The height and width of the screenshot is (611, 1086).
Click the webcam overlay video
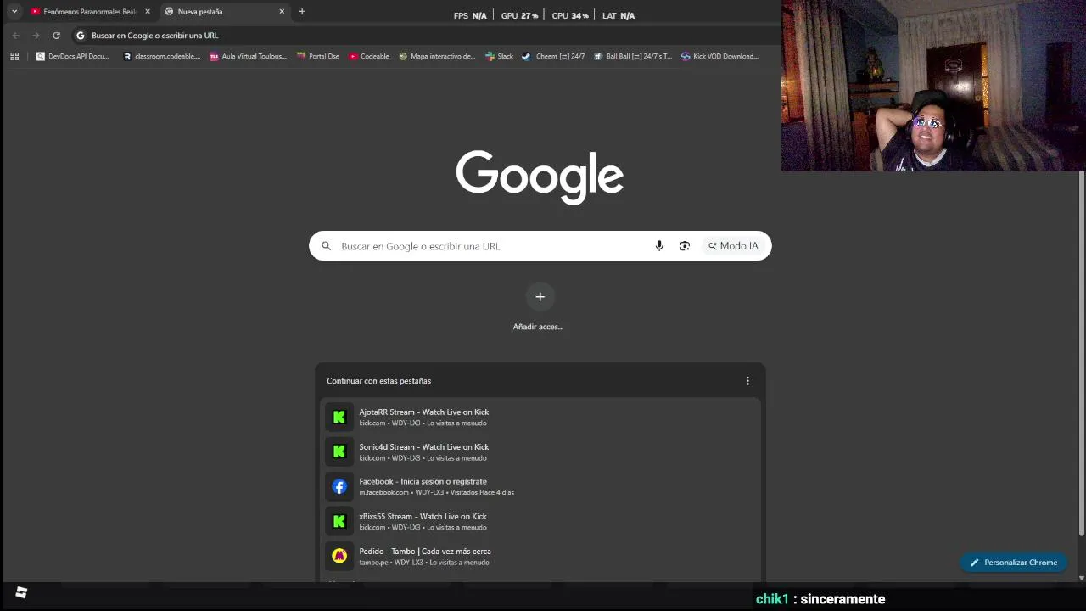point(933,86)
